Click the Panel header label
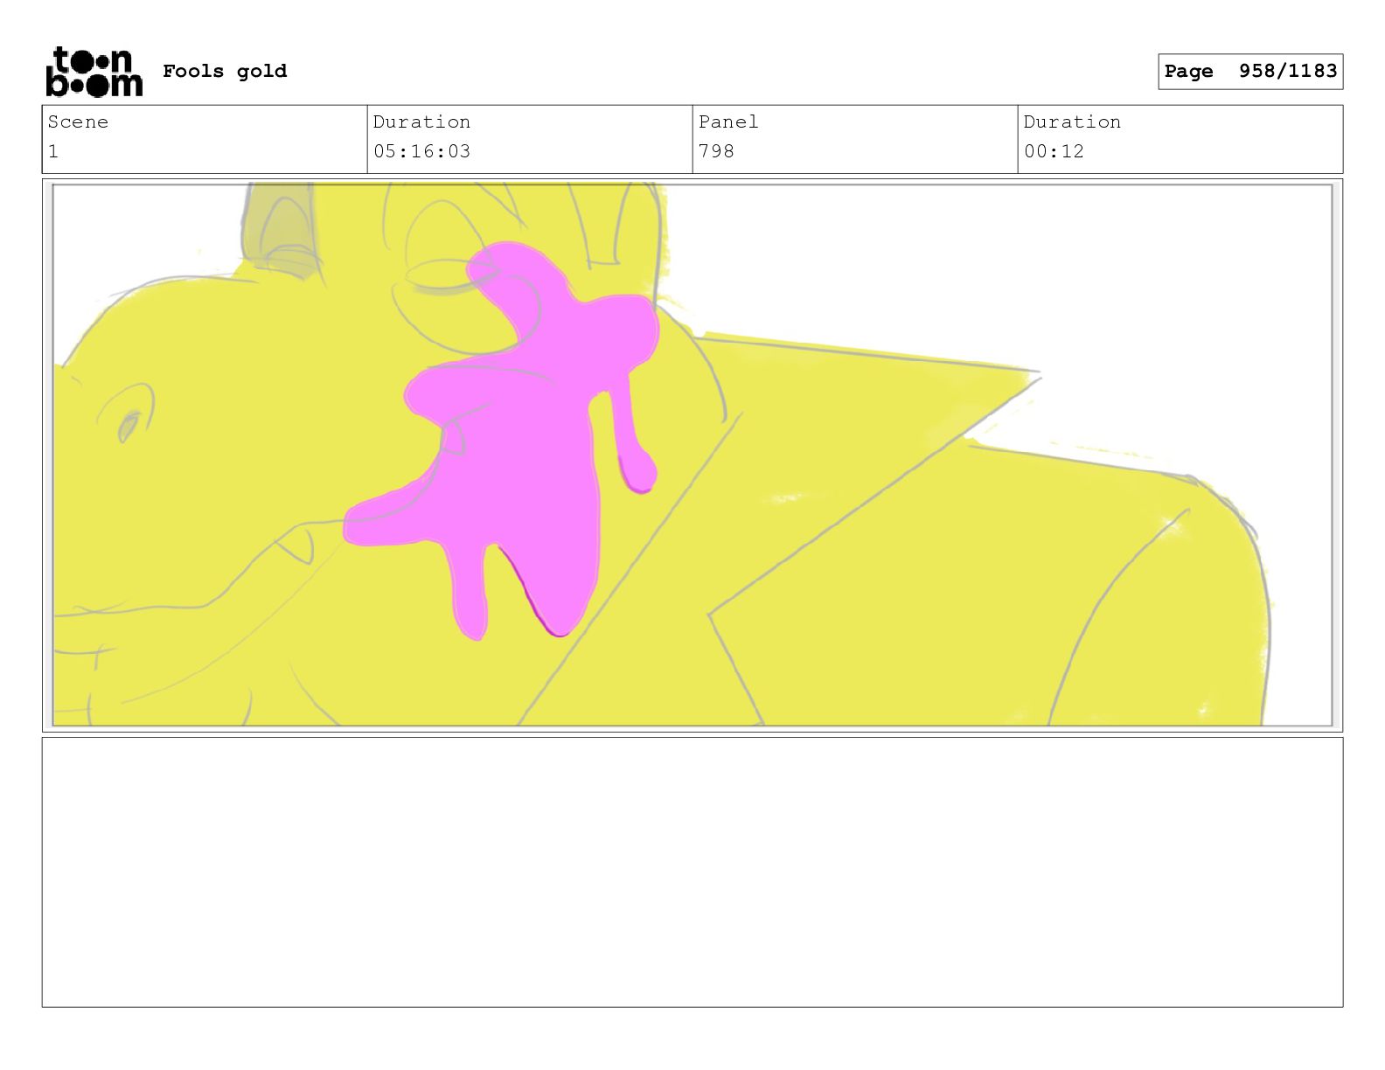The image size is (1385, 1070). 728,122
